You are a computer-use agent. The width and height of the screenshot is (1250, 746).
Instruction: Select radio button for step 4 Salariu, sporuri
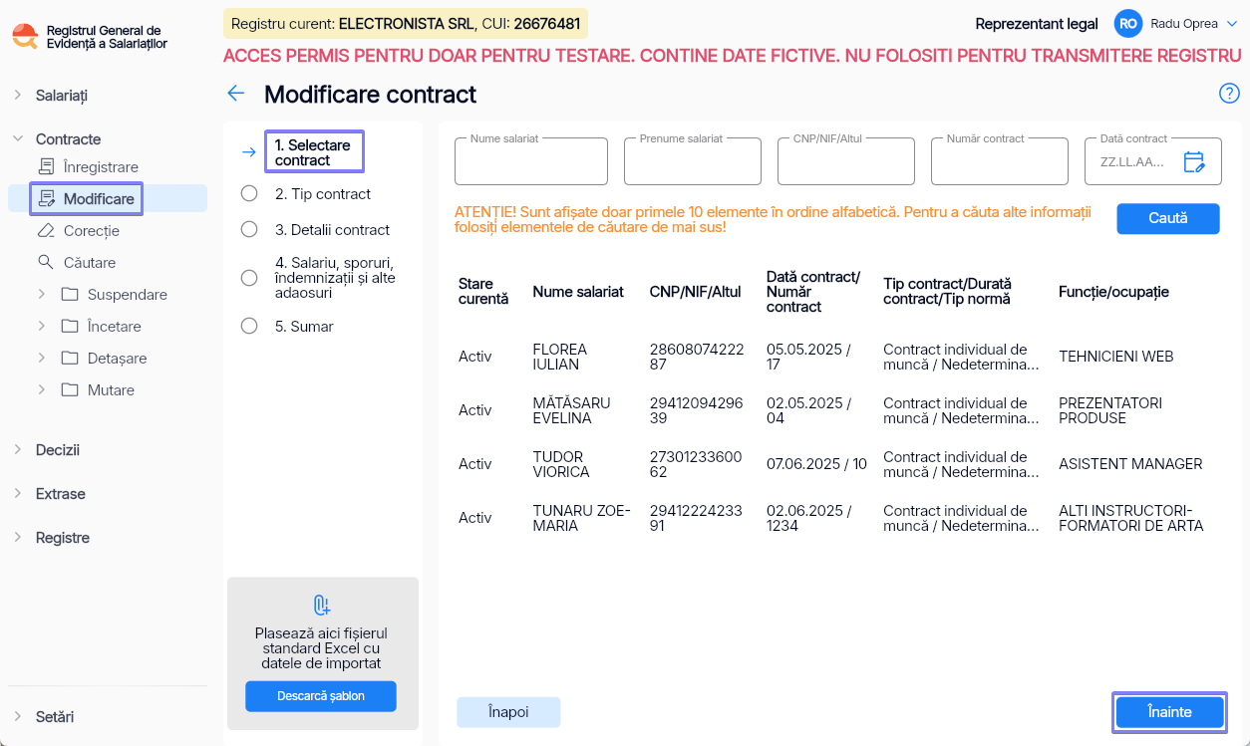click(249, 278)
